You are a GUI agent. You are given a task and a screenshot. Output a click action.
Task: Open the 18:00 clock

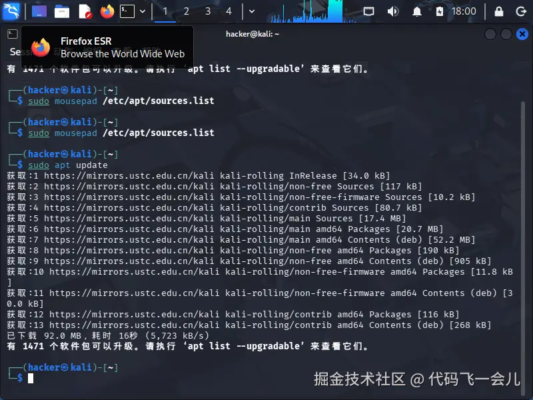(x=464, y=11)
